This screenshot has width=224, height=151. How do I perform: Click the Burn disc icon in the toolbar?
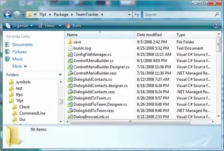click(68, 26)
